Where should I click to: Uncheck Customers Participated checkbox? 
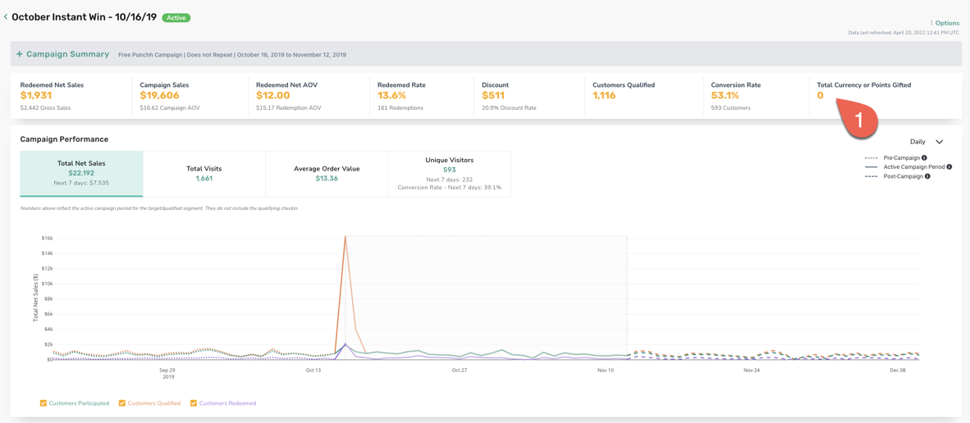43,403
